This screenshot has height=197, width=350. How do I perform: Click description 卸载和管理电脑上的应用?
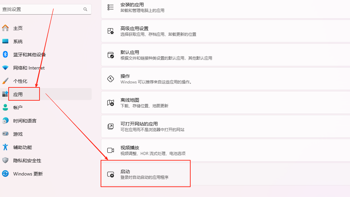(142, 11)
